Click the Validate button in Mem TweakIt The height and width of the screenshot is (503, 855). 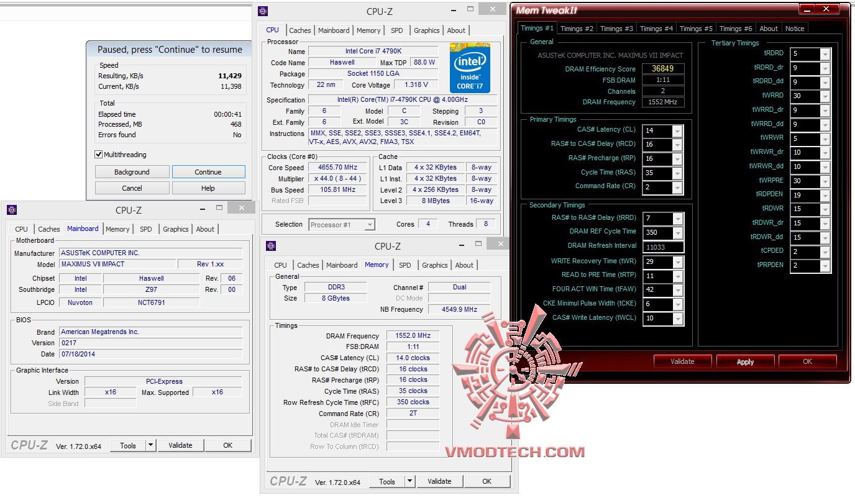click(682, 361)
